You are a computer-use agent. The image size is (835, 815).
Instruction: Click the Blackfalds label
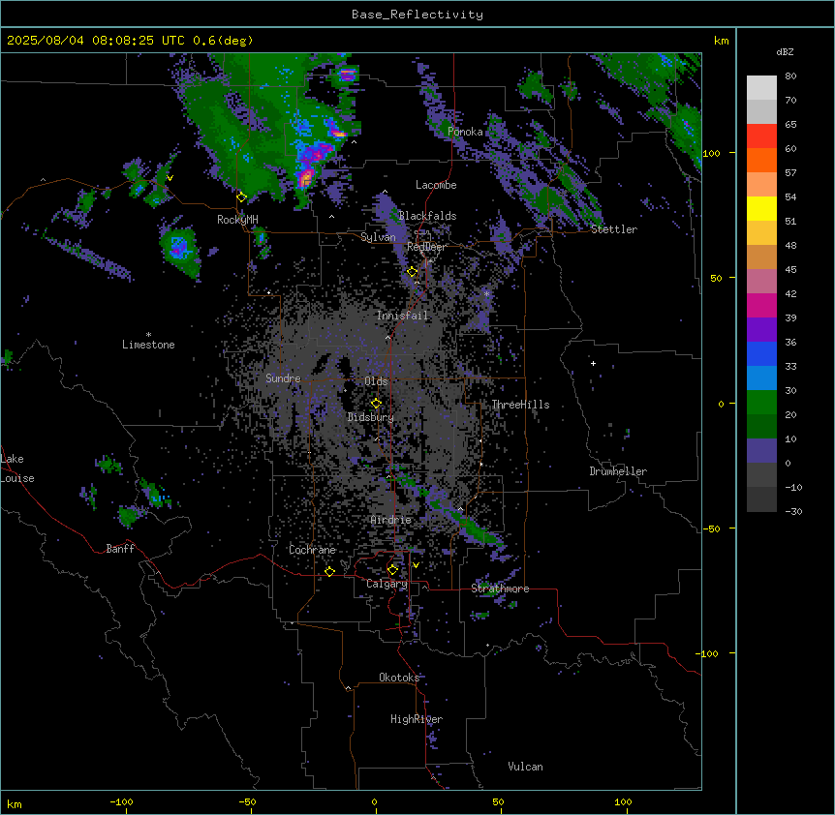pyautogui.click(x=427, y=216)
